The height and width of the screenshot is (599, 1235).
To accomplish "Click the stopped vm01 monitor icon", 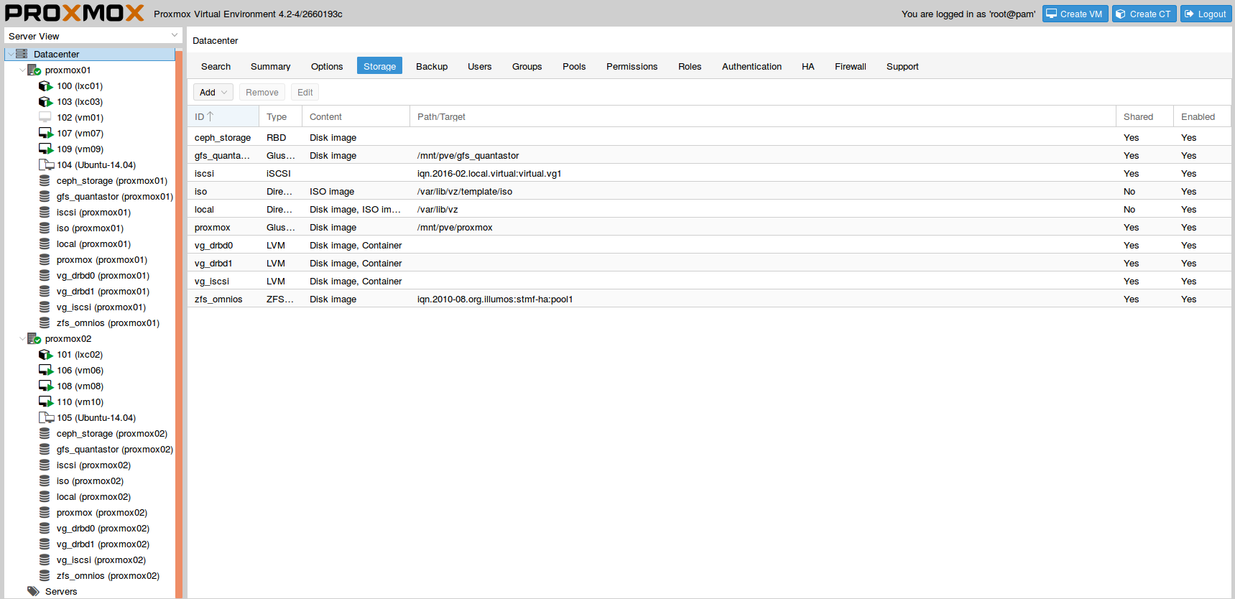I will 45,118.
